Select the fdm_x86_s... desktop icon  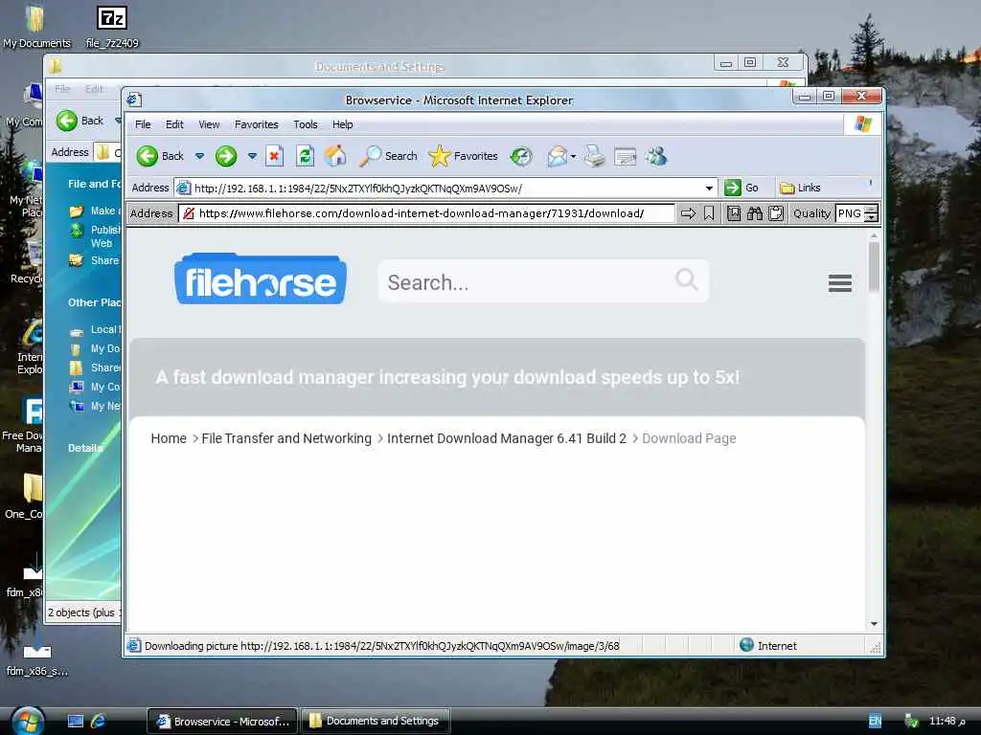point(37,659)
